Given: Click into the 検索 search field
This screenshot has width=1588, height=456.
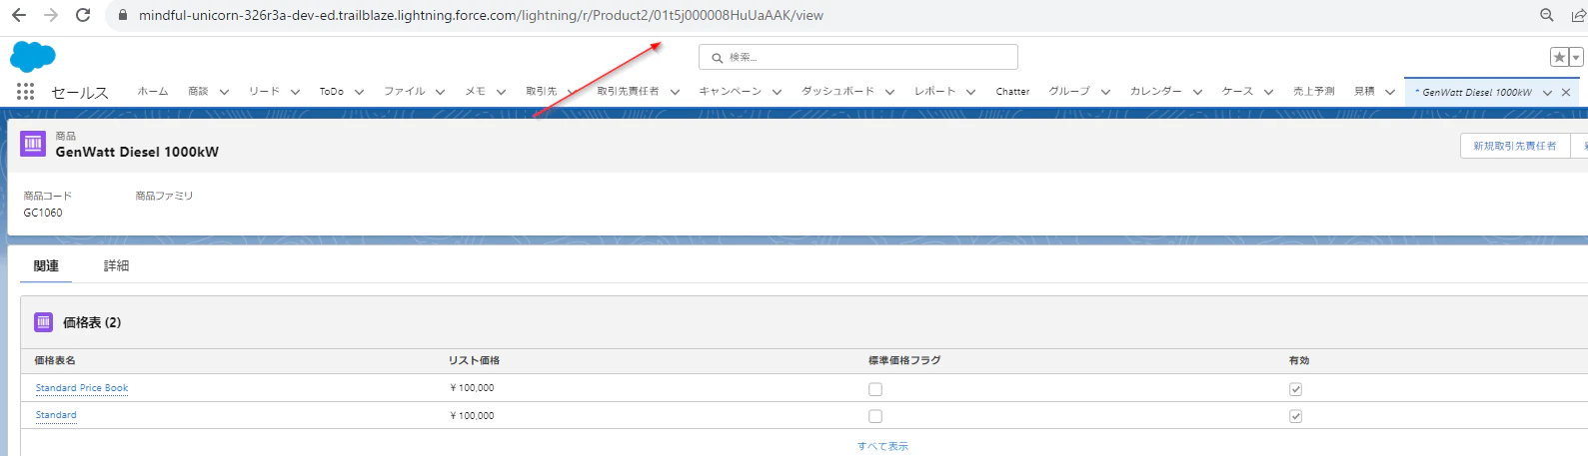Looking at the screenshot, I should coord(858,57).
